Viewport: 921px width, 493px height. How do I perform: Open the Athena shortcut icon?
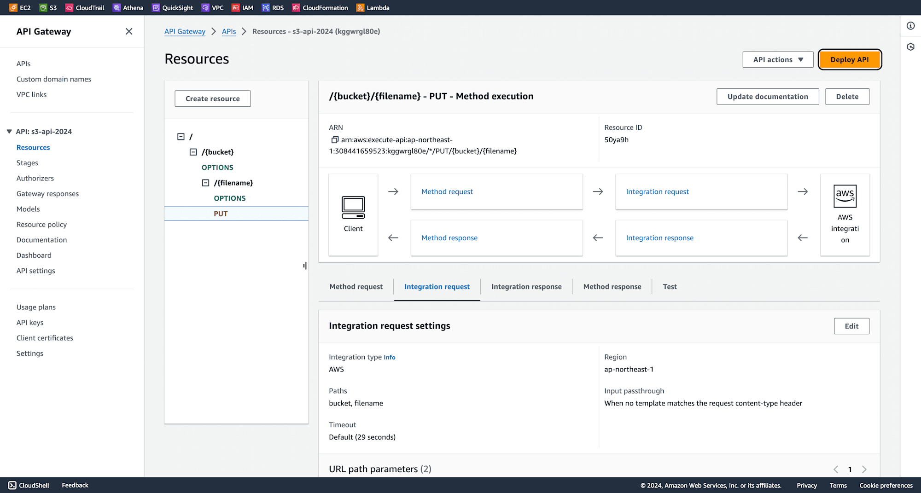click(117, 8)
